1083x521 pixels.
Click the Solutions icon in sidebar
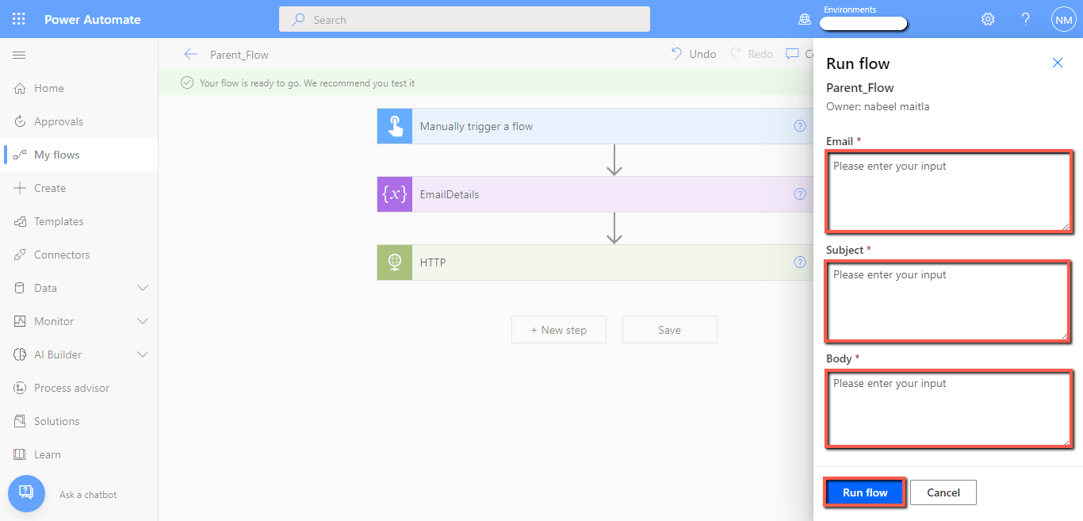[x=21, y=421]
